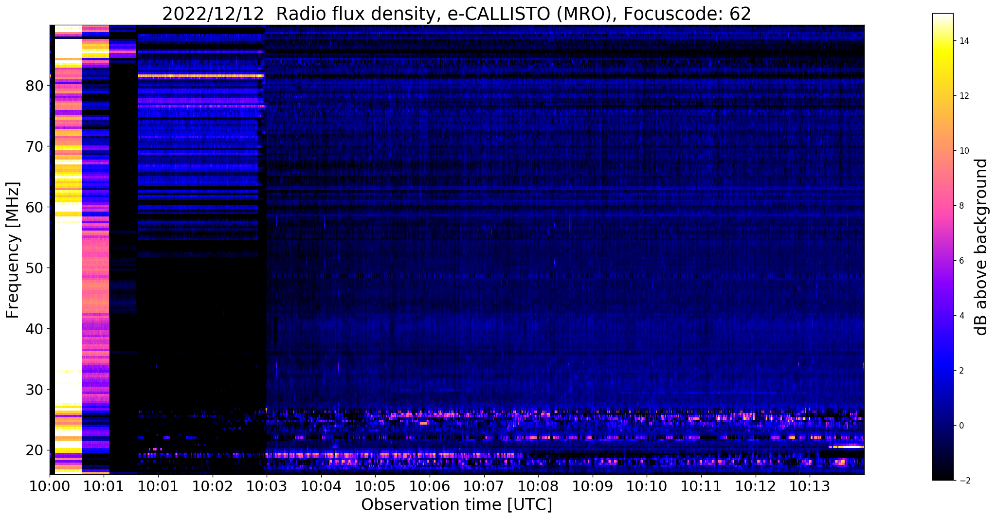Pick the colorbar tick label 2
Image resolution: width=996 pixels, height=519 pixels.
click(961, 371)
